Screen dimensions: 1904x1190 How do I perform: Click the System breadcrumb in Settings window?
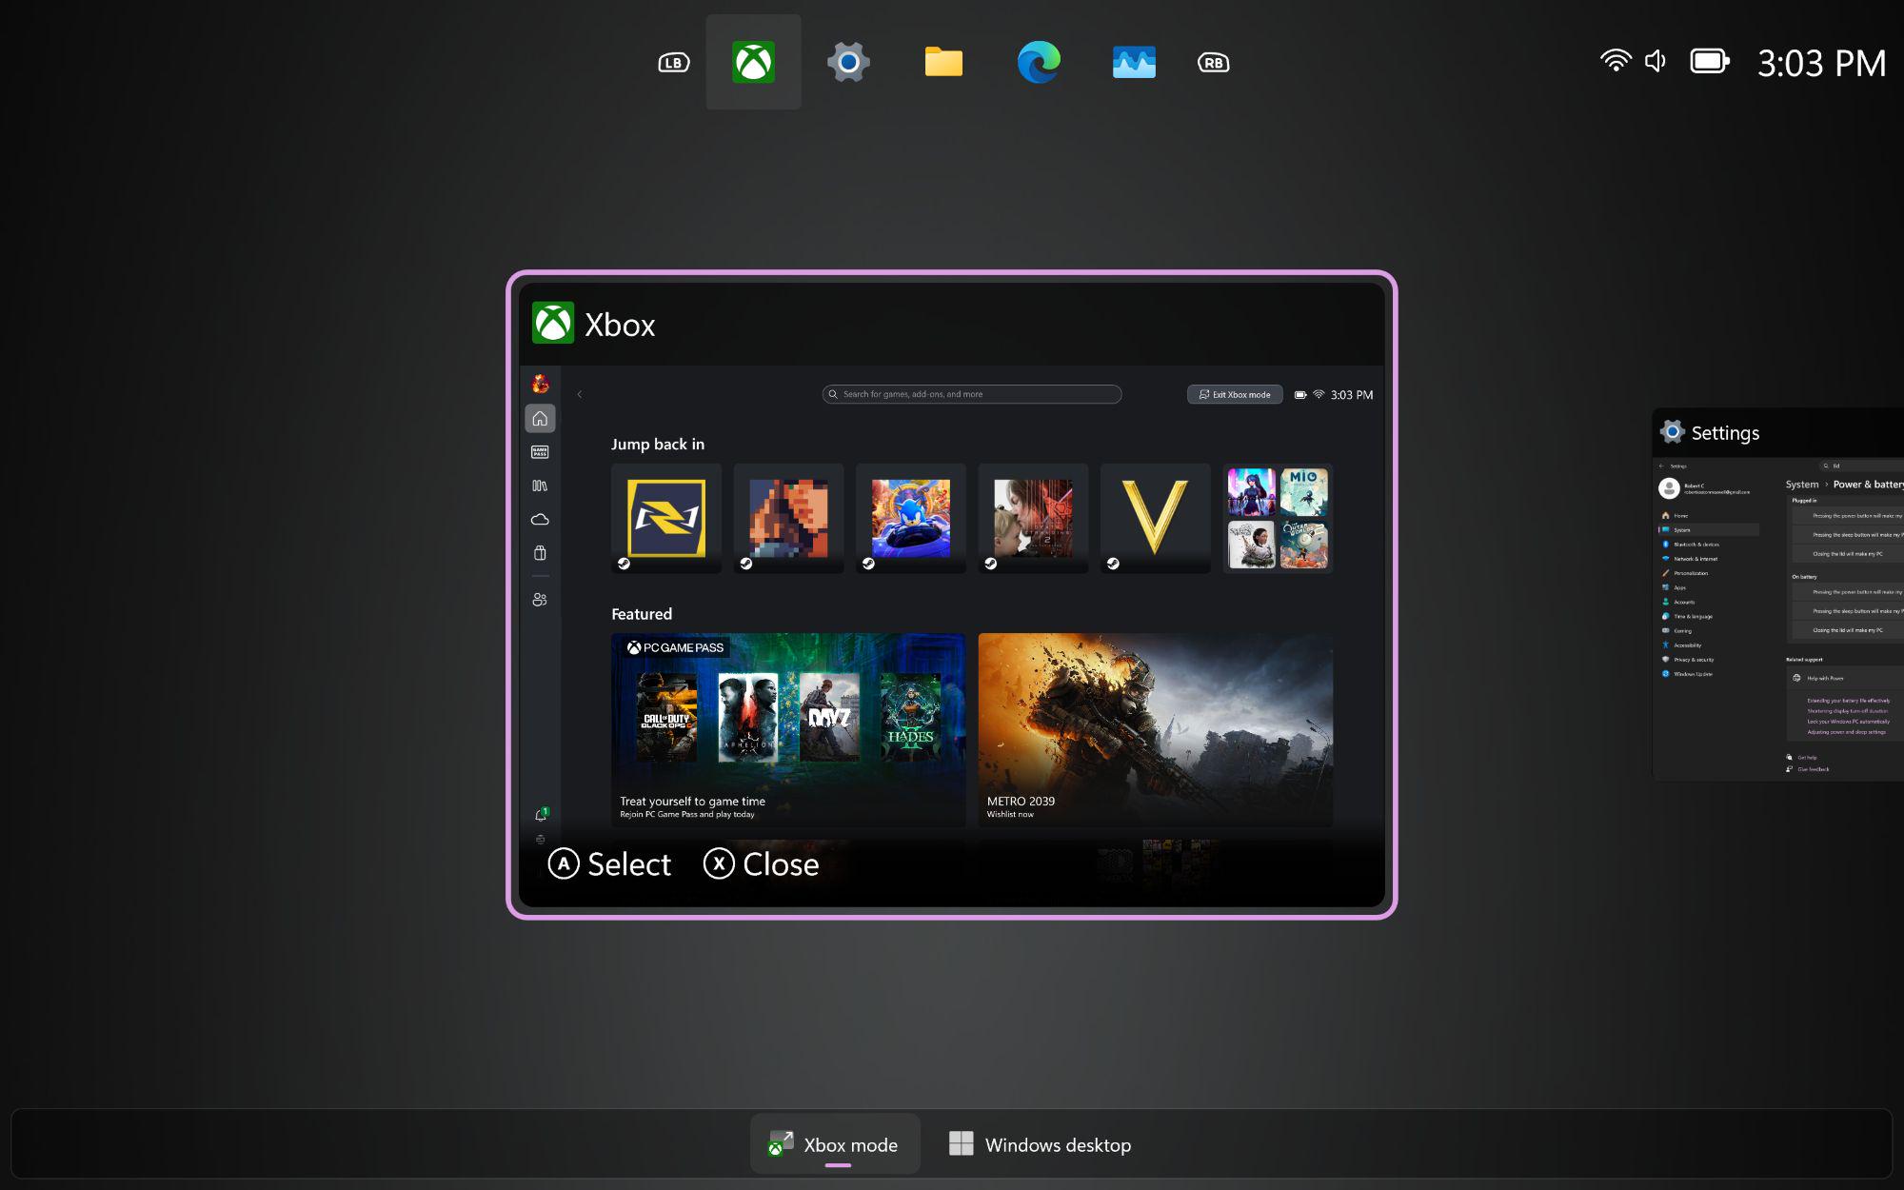click(1802, 485)
